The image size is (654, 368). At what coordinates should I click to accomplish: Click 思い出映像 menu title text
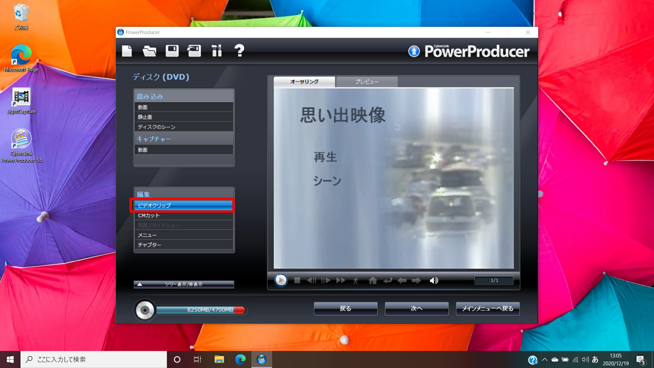(343, 115)
